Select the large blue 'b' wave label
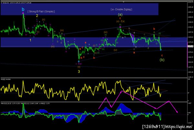The height and width of the screenshot is (130, 194). click(23, 9)
